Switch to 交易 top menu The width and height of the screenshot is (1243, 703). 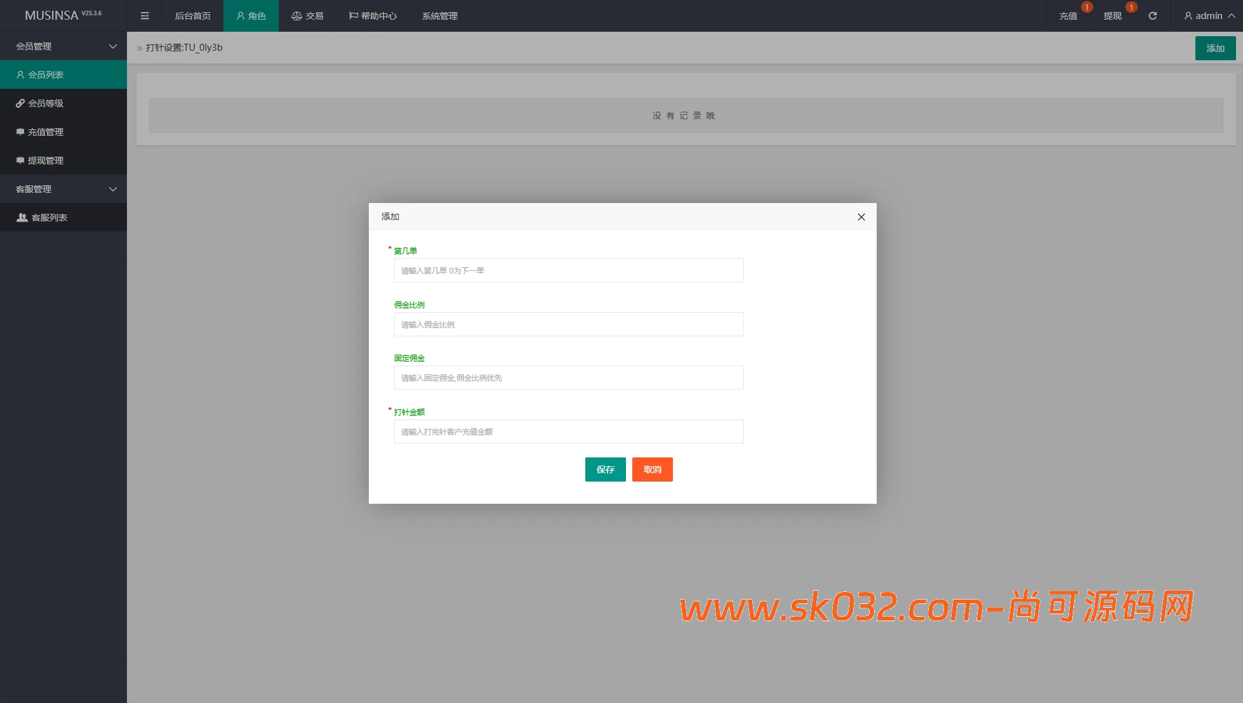click(307, 16)
